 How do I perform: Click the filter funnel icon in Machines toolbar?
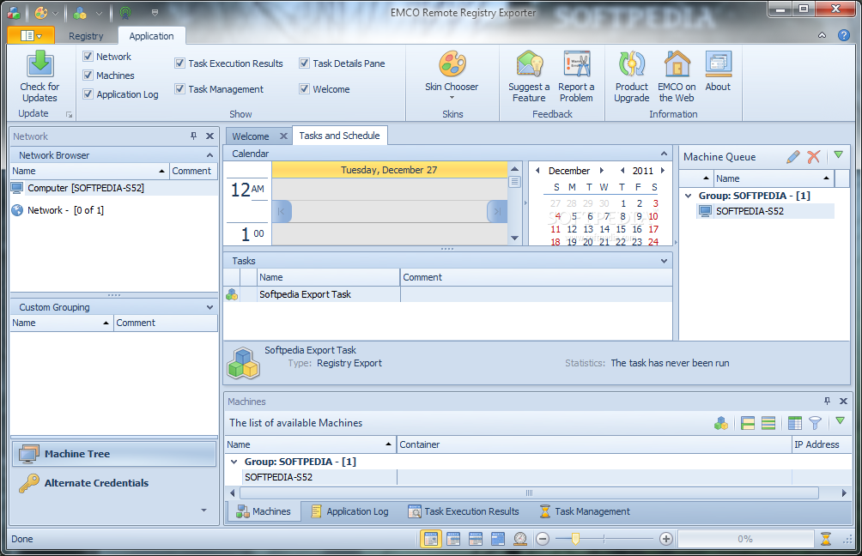[815, 423]
